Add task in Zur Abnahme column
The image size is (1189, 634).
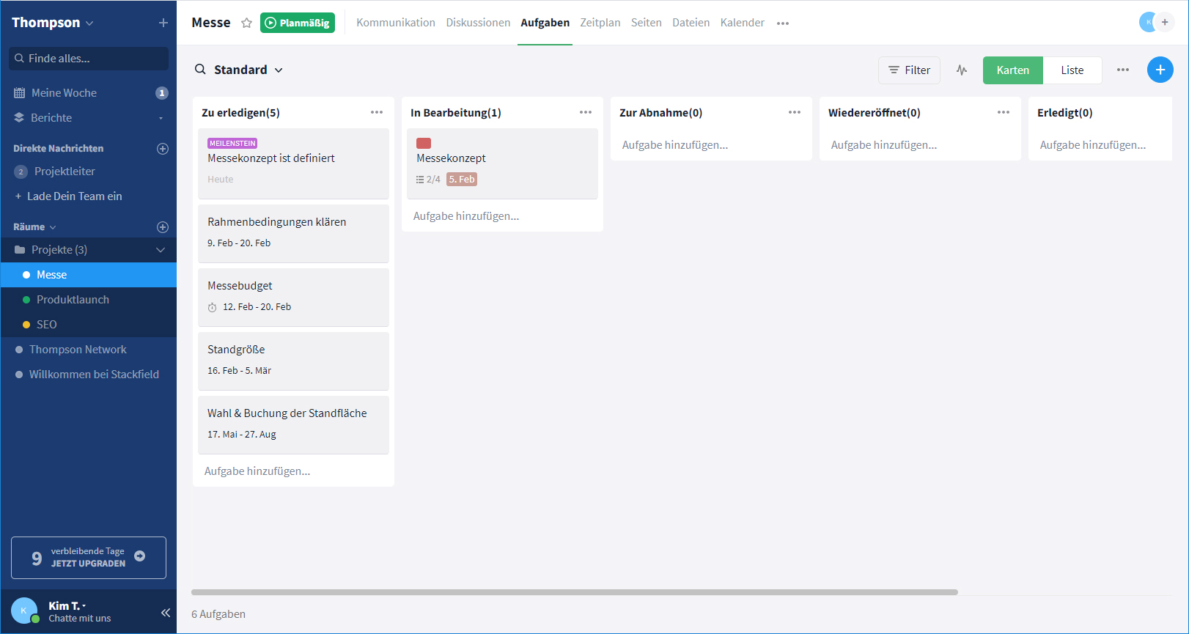click(x=675, y=145)
